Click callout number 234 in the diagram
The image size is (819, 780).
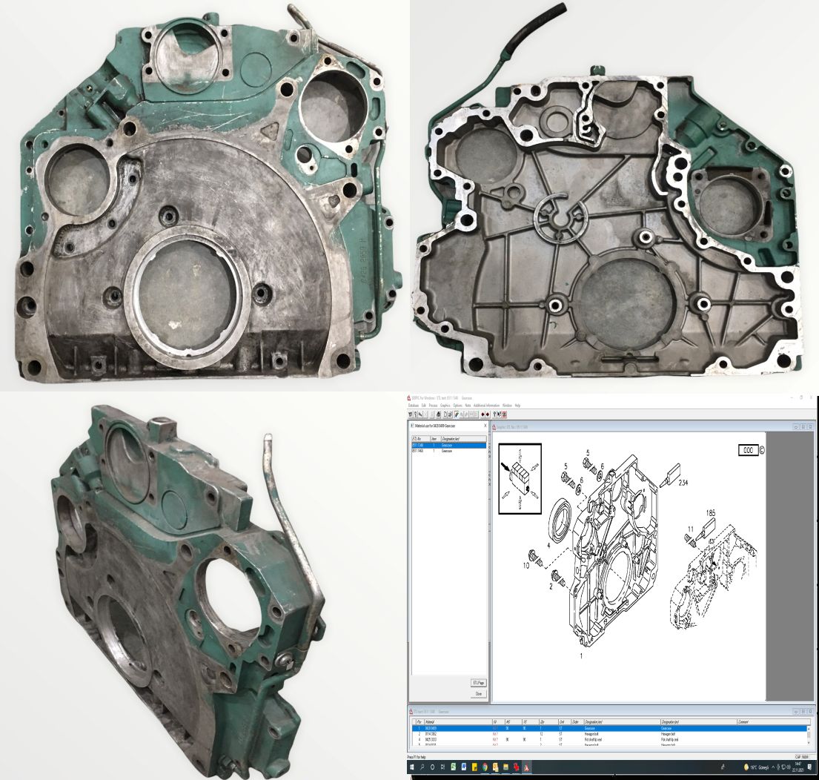[x=683, y=483]
